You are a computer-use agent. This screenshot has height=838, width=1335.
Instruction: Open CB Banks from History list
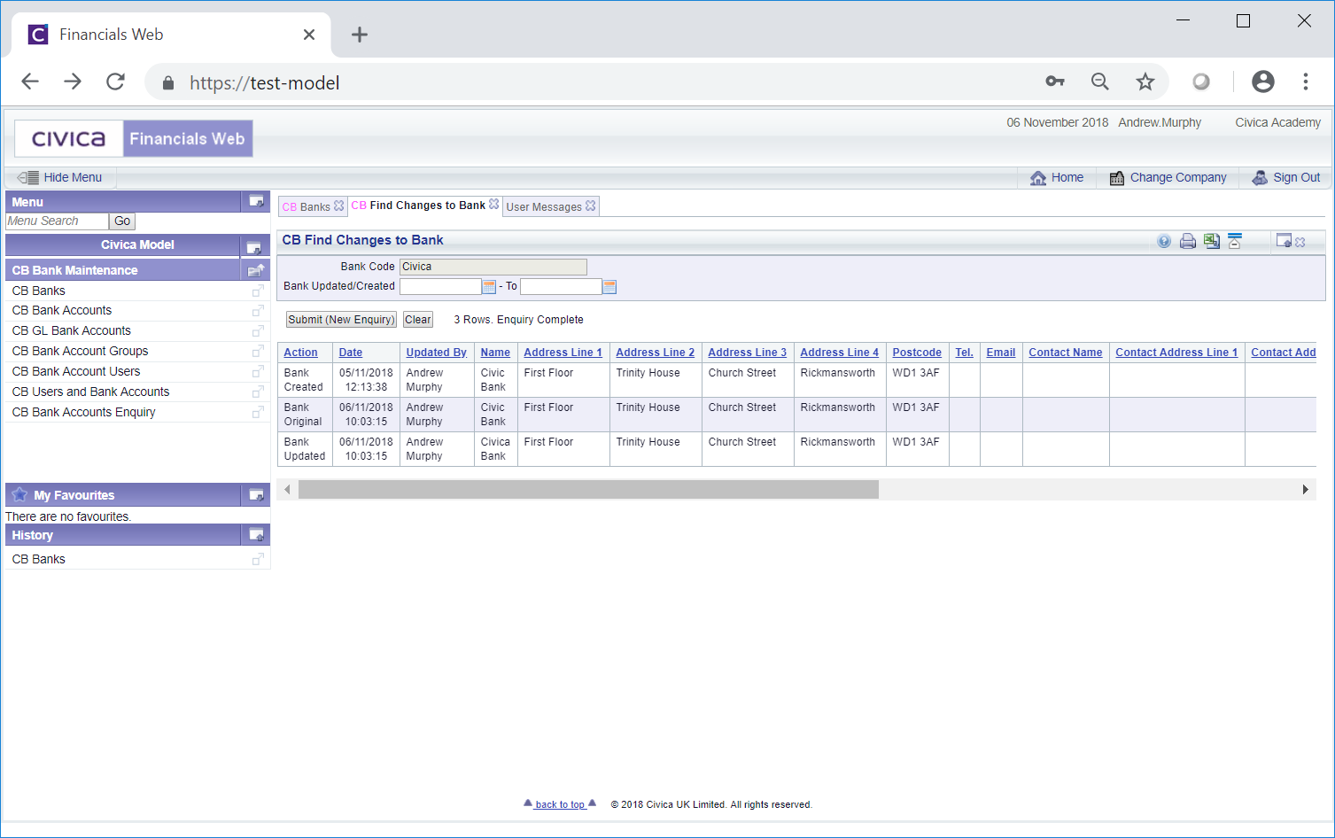39,559
